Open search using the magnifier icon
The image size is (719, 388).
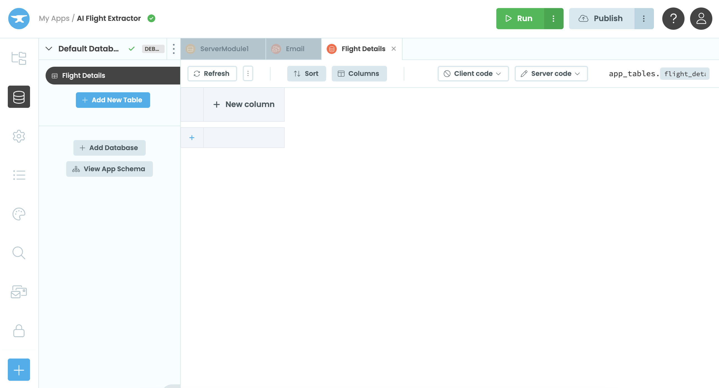pyautogui.click(x=19, y=253)
